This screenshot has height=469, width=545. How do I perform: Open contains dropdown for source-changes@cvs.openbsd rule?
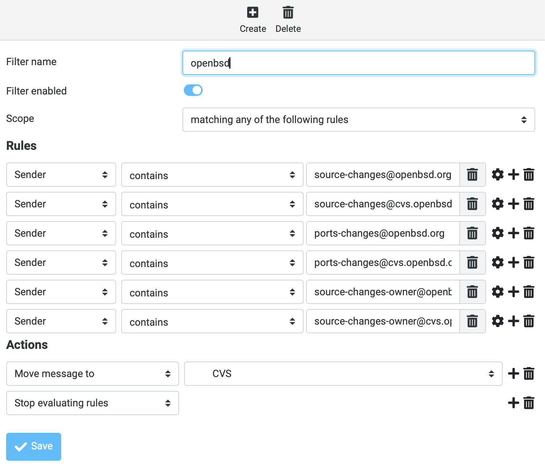tap(212, 204)
